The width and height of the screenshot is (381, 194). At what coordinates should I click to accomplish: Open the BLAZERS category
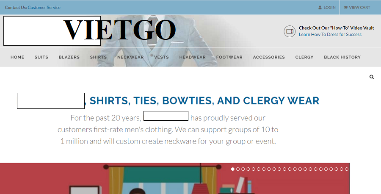coord(69,57)
